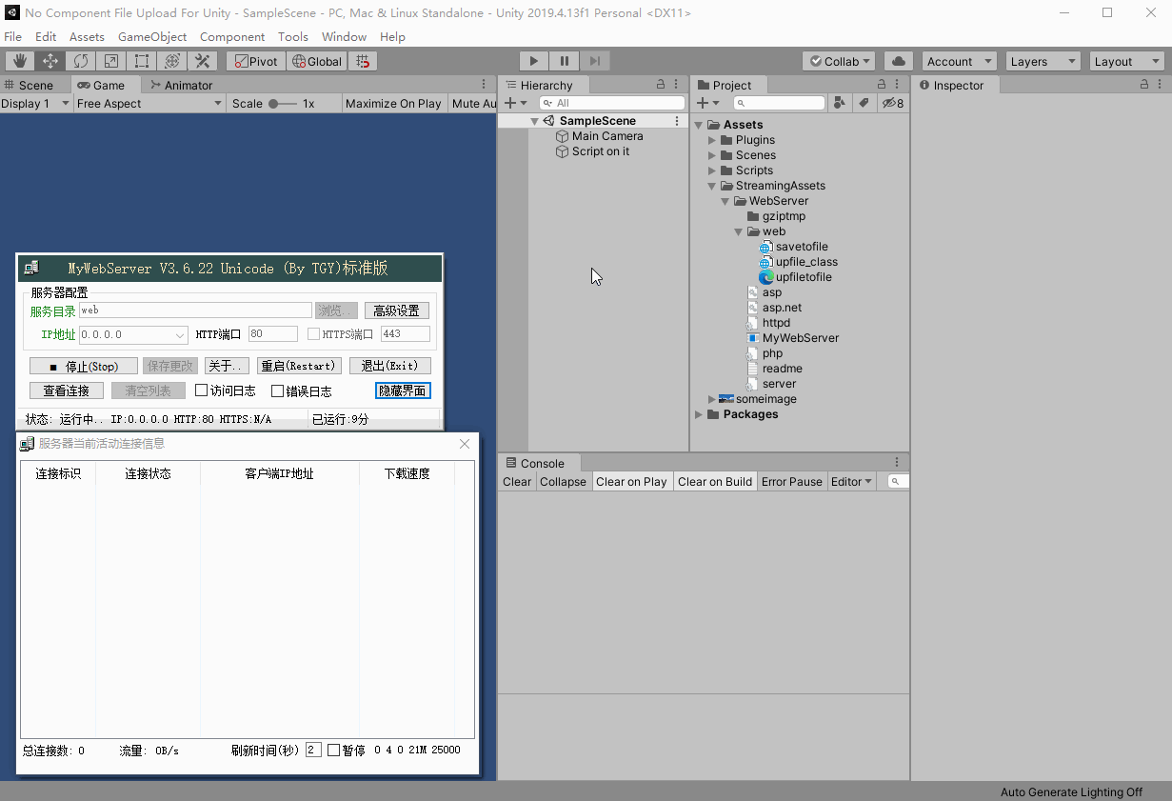Open the Window menu
Image resolution: width=1172 pixels, height=801 pixels.
pos(344,36)
